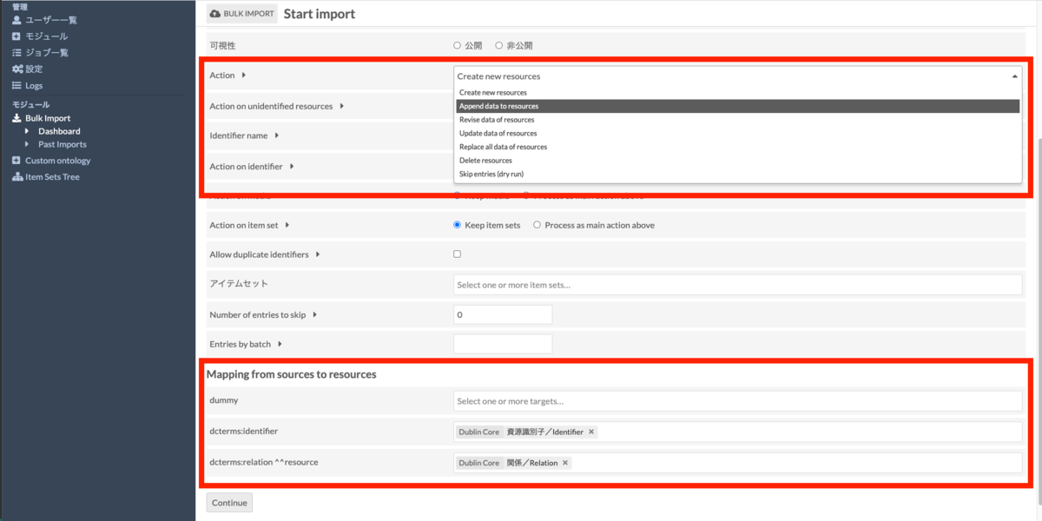
Task: Choose Skip entries (dry run) option
Action: [x=737, y=174]
